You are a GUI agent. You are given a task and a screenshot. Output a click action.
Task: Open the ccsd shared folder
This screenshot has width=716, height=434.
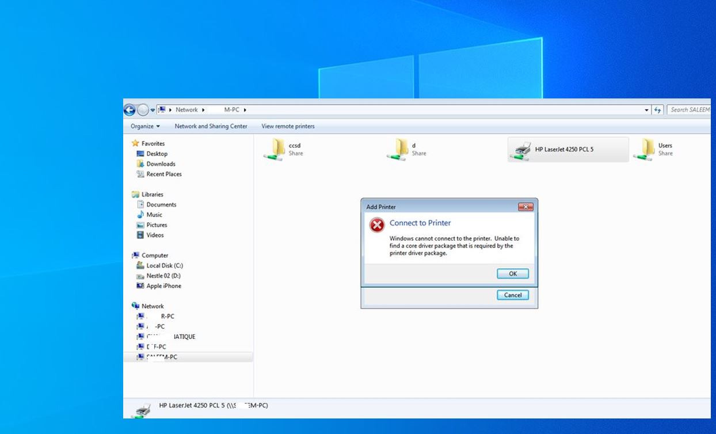[x=288, y=149]
